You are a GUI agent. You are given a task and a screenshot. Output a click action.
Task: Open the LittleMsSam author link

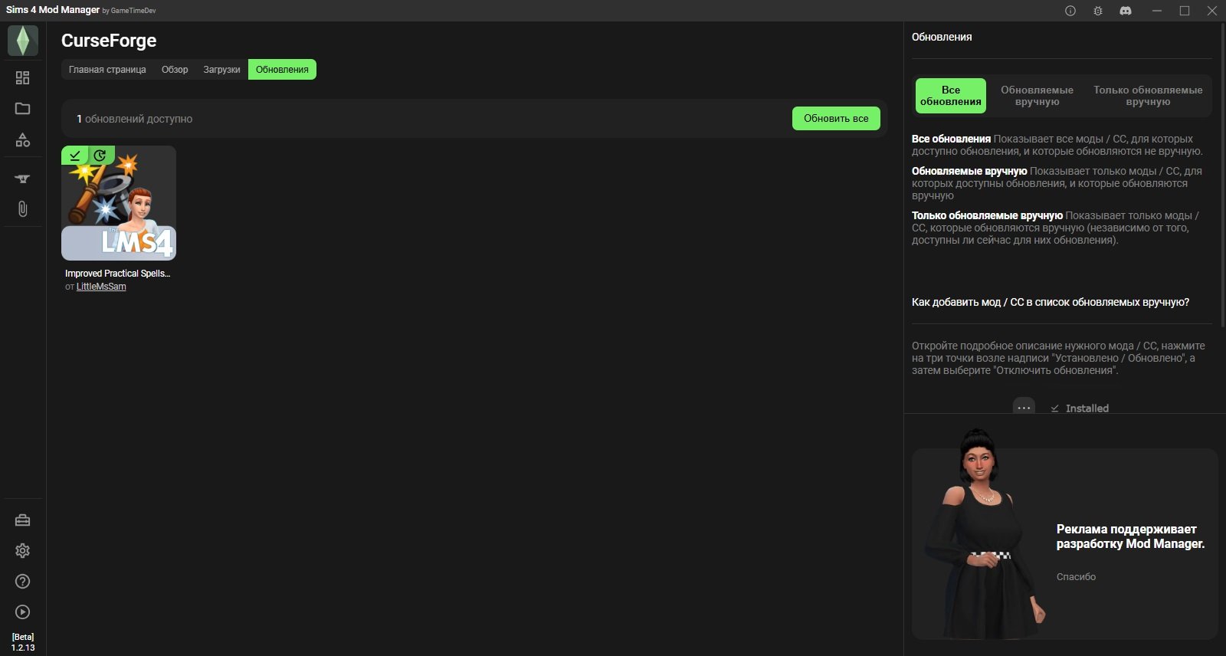pos(101,287)
